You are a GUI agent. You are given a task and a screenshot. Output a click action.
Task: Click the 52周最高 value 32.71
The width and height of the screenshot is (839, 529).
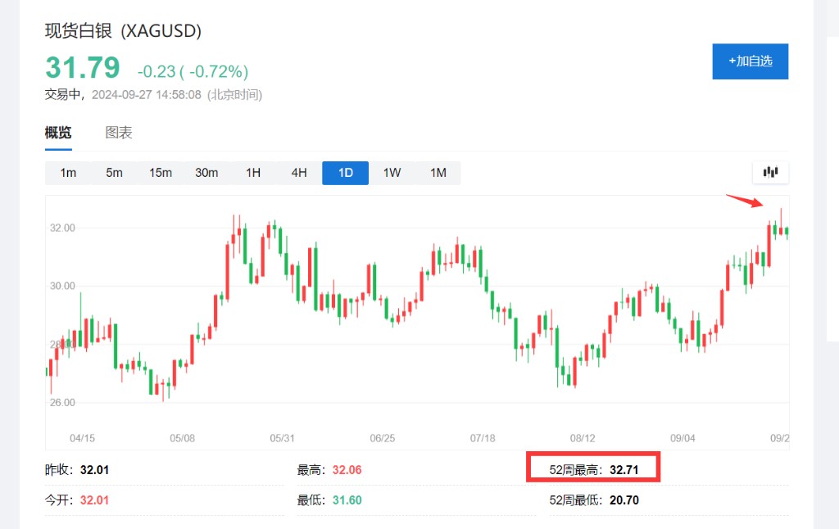[624, 470]
